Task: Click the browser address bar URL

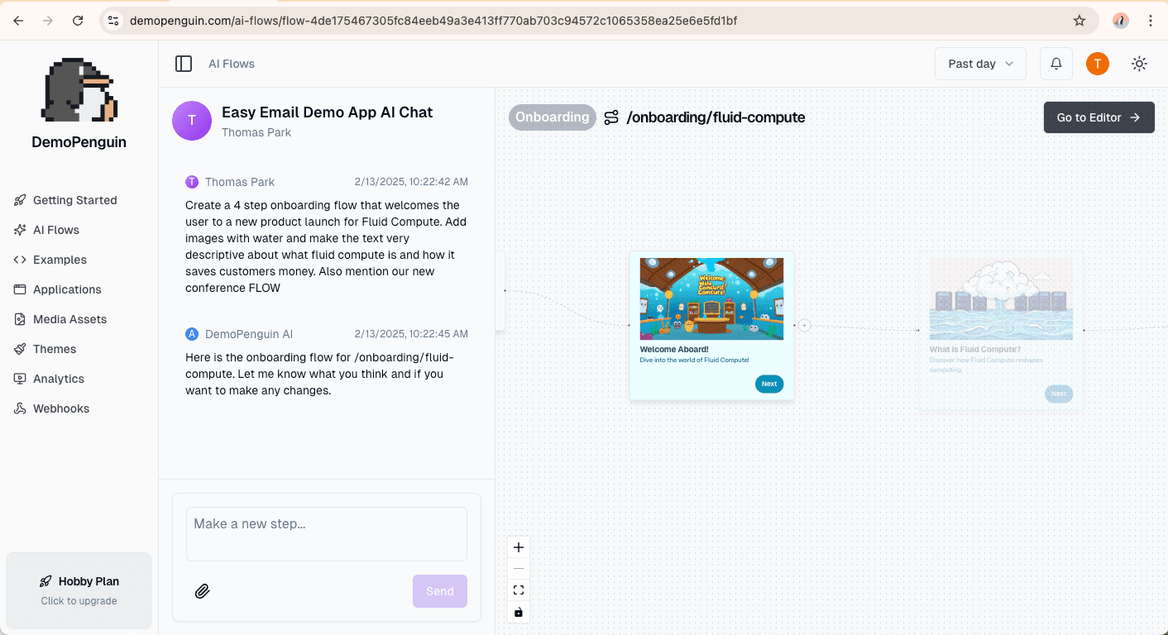Action: point(433,21)
